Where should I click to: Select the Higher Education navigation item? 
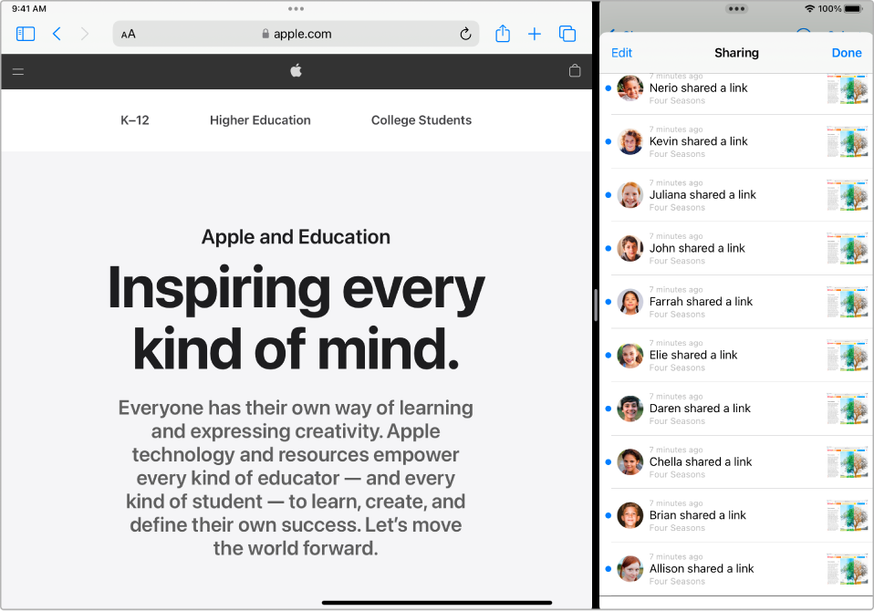pos(260,119)
